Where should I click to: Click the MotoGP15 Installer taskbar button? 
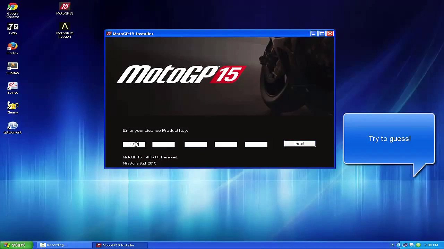coord(120,245)
